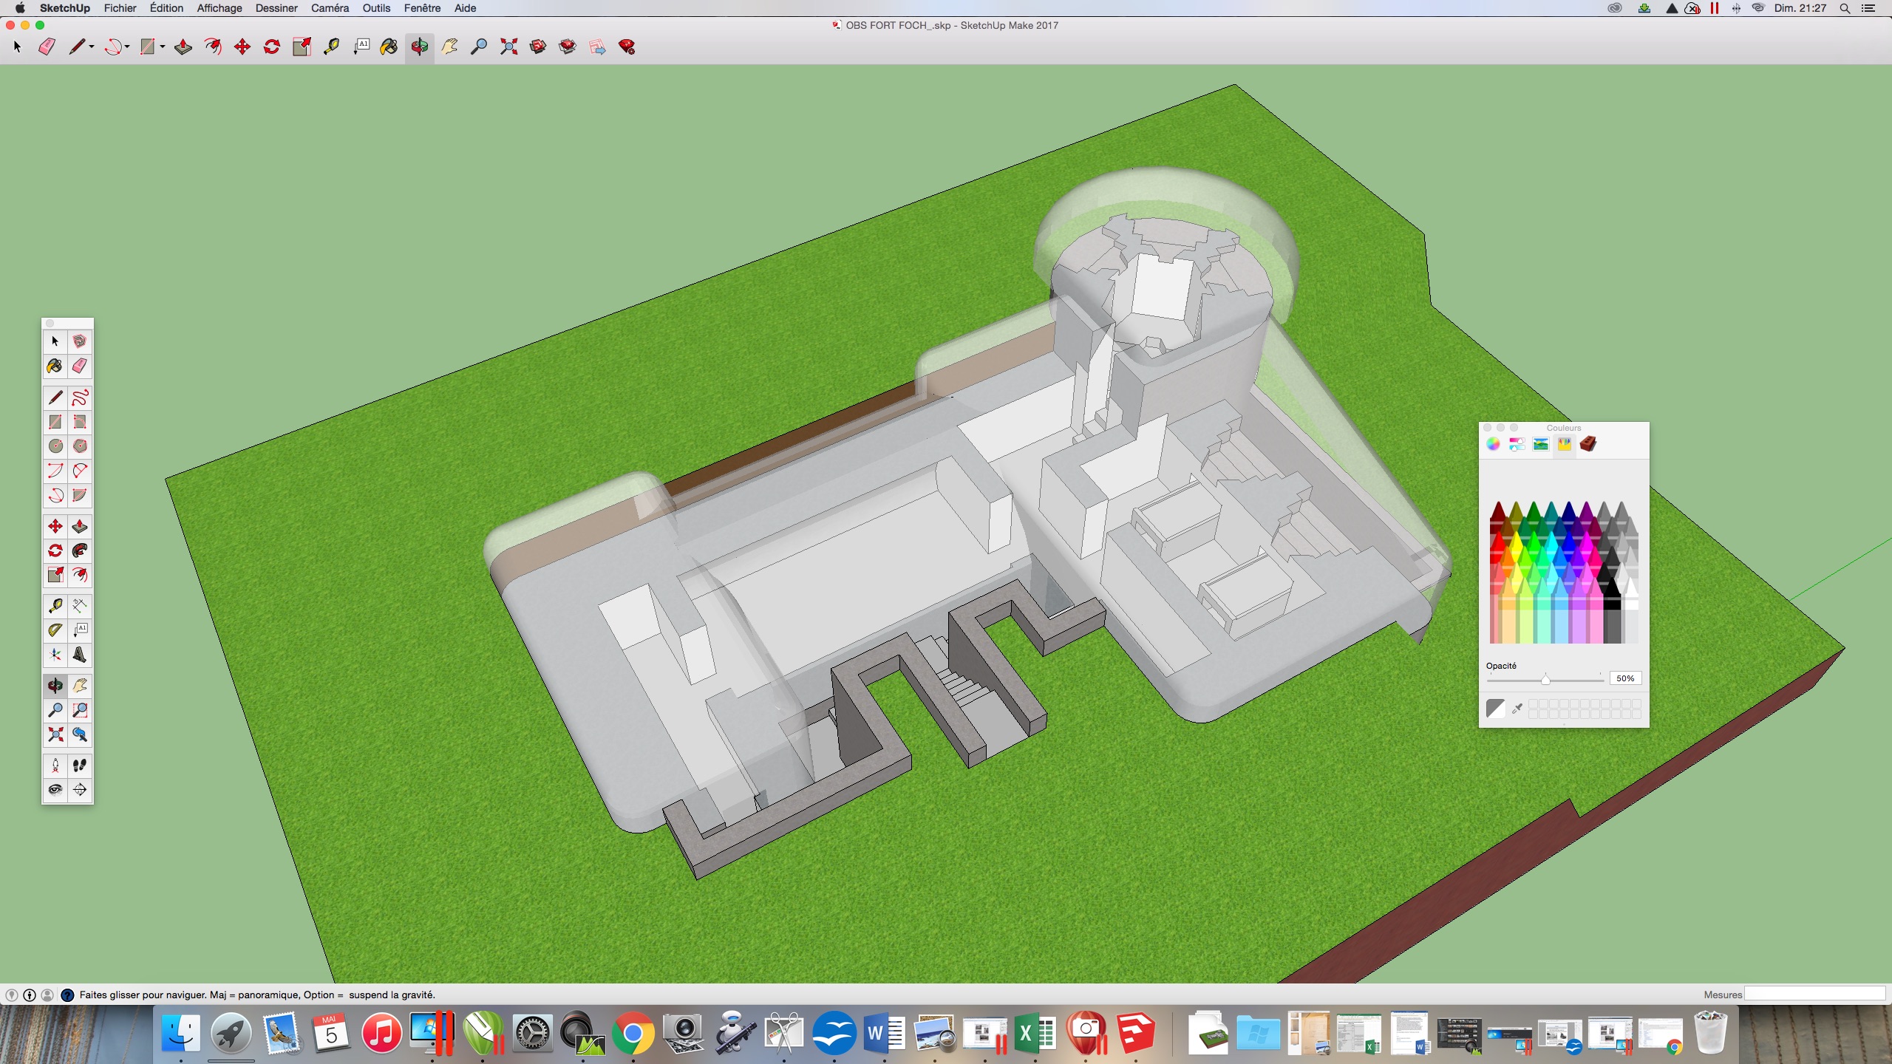
Task: Open the Caméra menu
Action: [x=330, y=8]
